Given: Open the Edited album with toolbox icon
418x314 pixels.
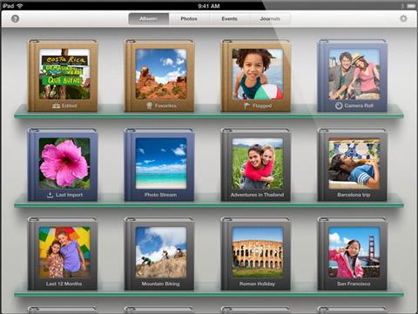Looking at the screenshot, I should [x=63, y=76].
